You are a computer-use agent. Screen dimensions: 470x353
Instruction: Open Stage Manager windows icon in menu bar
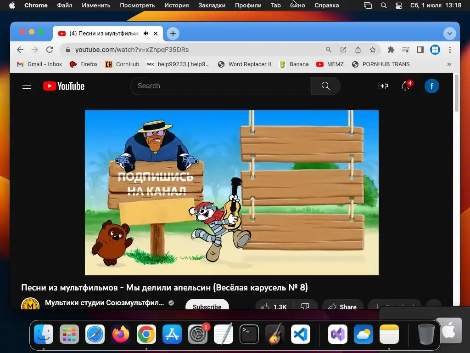pyautogui.click(x=368, y=6)
